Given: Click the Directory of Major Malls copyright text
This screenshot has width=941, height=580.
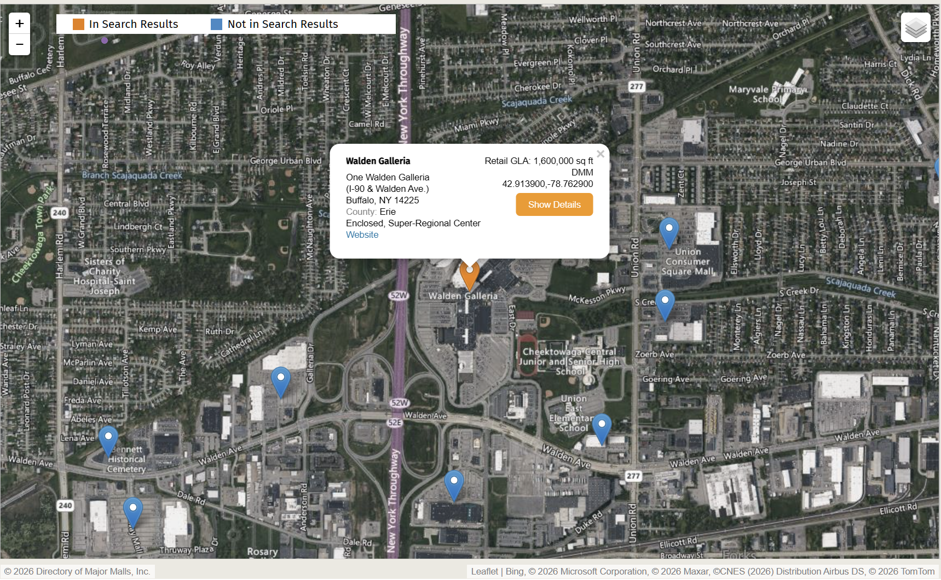Looking at the screenshot, I should tap(77, 571).
